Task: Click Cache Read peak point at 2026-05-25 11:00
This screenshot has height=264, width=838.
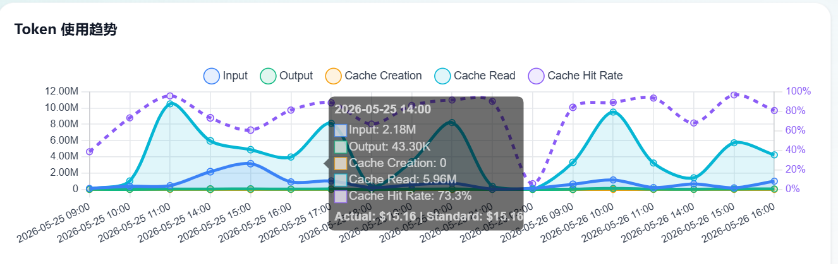Action: pyautogui.click(x=170, y=104)
